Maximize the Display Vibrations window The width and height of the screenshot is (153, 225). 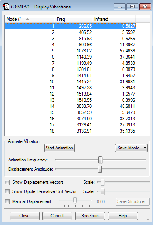[132, 7]
